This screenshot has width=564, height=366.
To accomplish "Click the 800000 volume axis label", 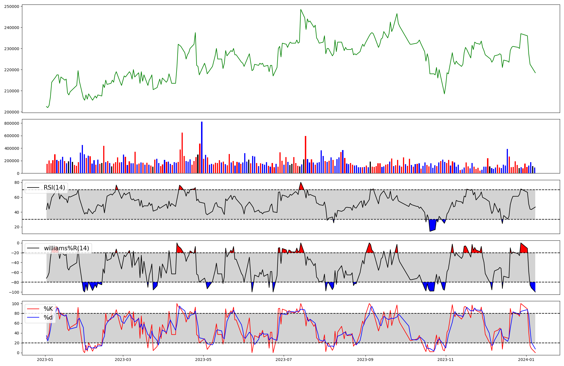I will tap(12, 123).
